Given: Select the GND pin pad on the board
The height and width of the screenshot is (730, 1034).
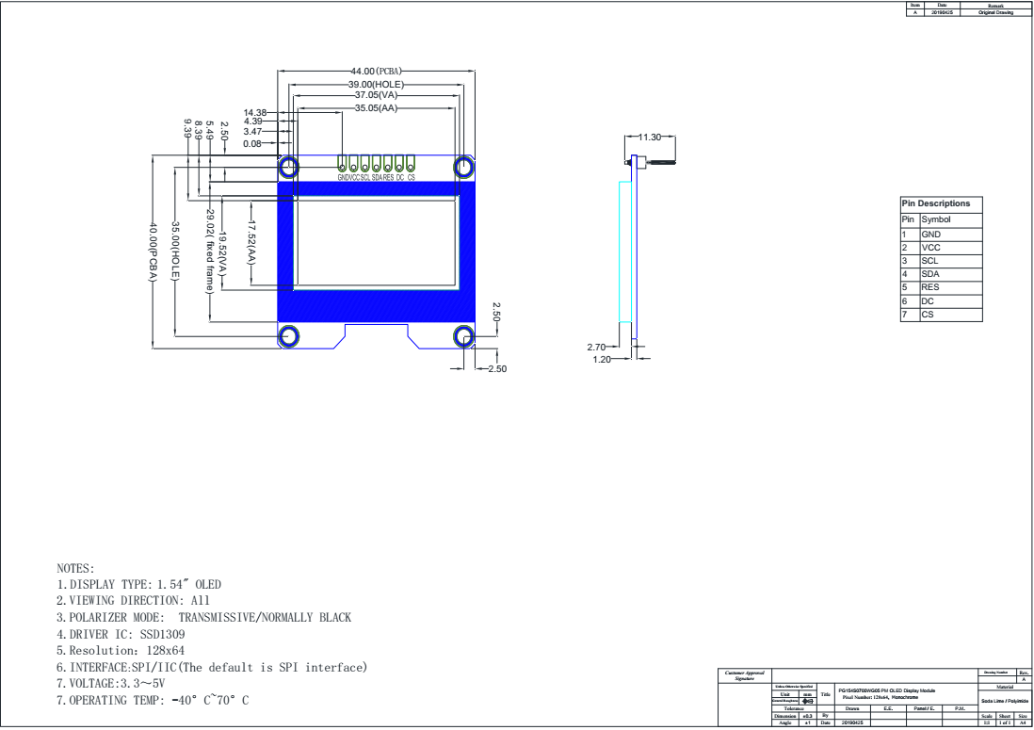Looking at the screenshot, I should click(x=343, y=164).
